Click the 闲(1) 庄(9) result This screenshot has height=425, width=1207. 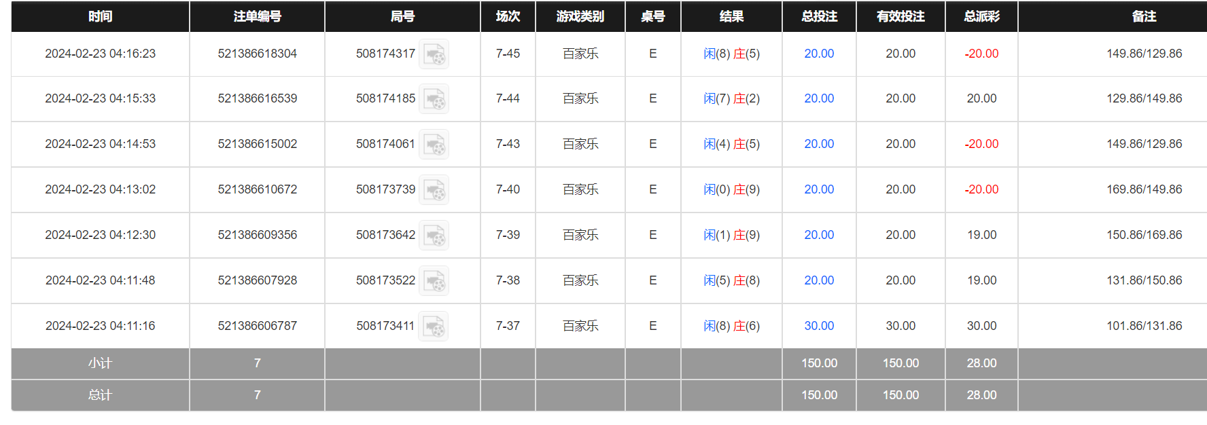731,235
